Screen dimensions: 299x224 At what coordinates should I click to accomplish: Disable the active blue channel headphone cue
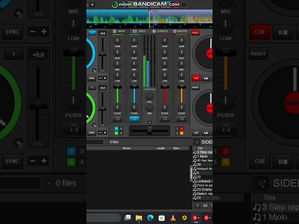click(x=134, y=119)
